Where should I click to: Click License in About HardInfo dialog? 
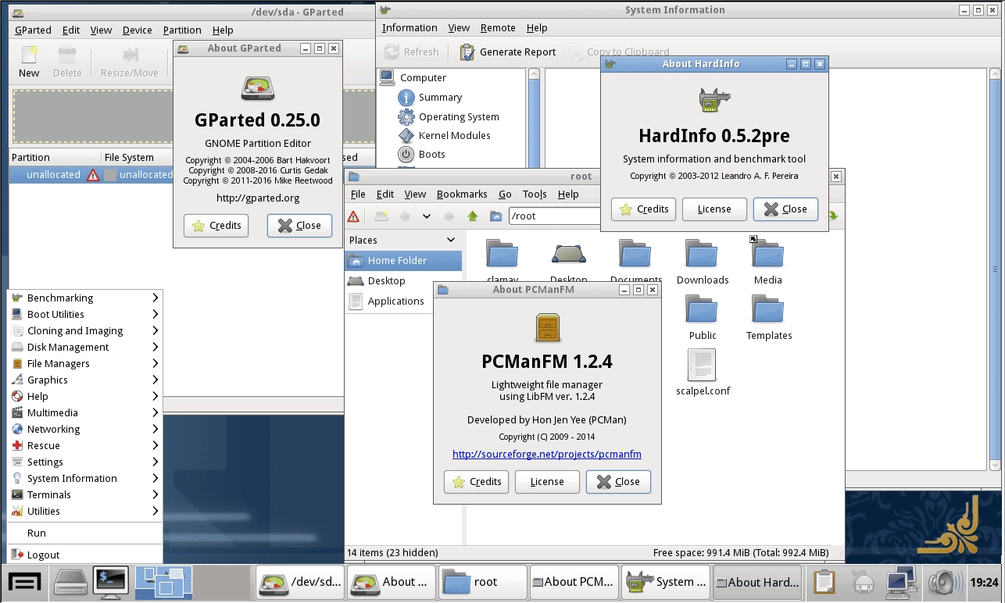tap(714, 209)
